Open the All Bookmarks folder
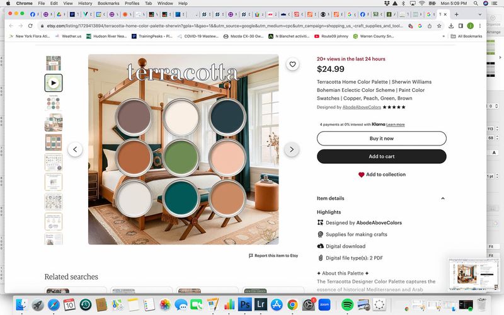This screenshot has height=315, width=504. (466, 37)
